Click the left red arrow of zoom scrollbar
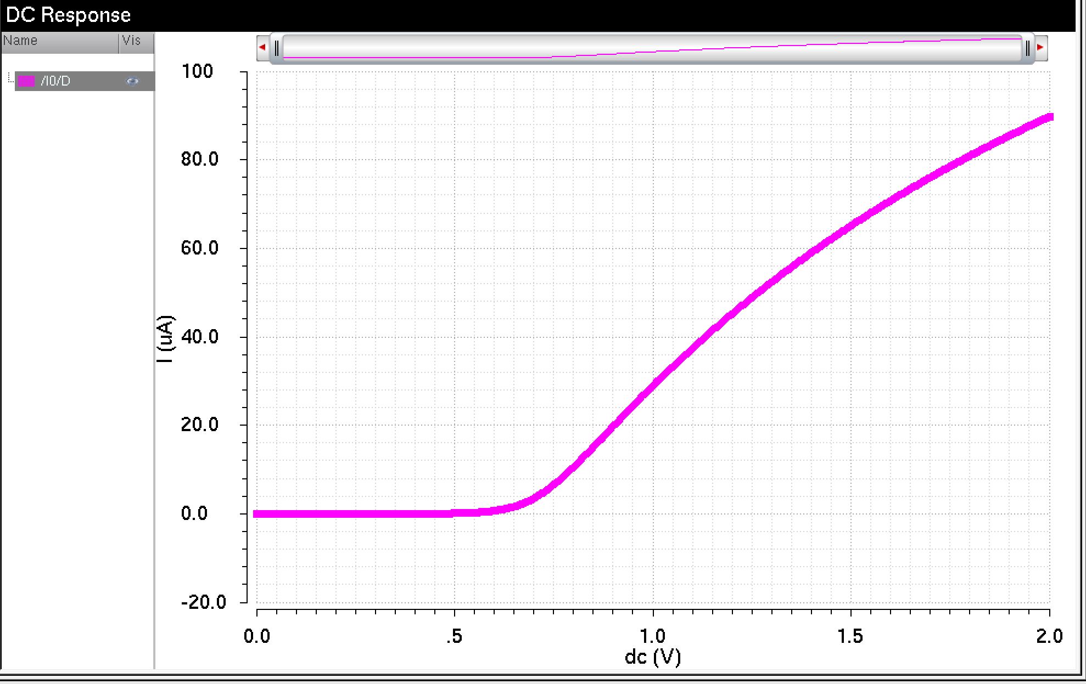The width and height of the screenshot is (1086, 684). coord(262,47)
